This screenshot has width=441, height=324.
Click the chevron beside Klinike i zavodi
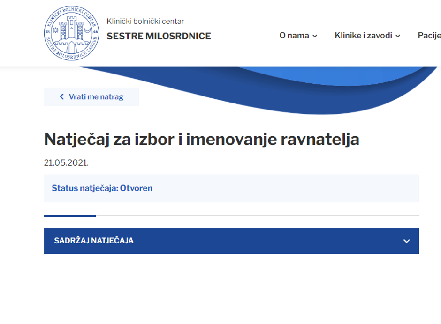tap(398, 36)
